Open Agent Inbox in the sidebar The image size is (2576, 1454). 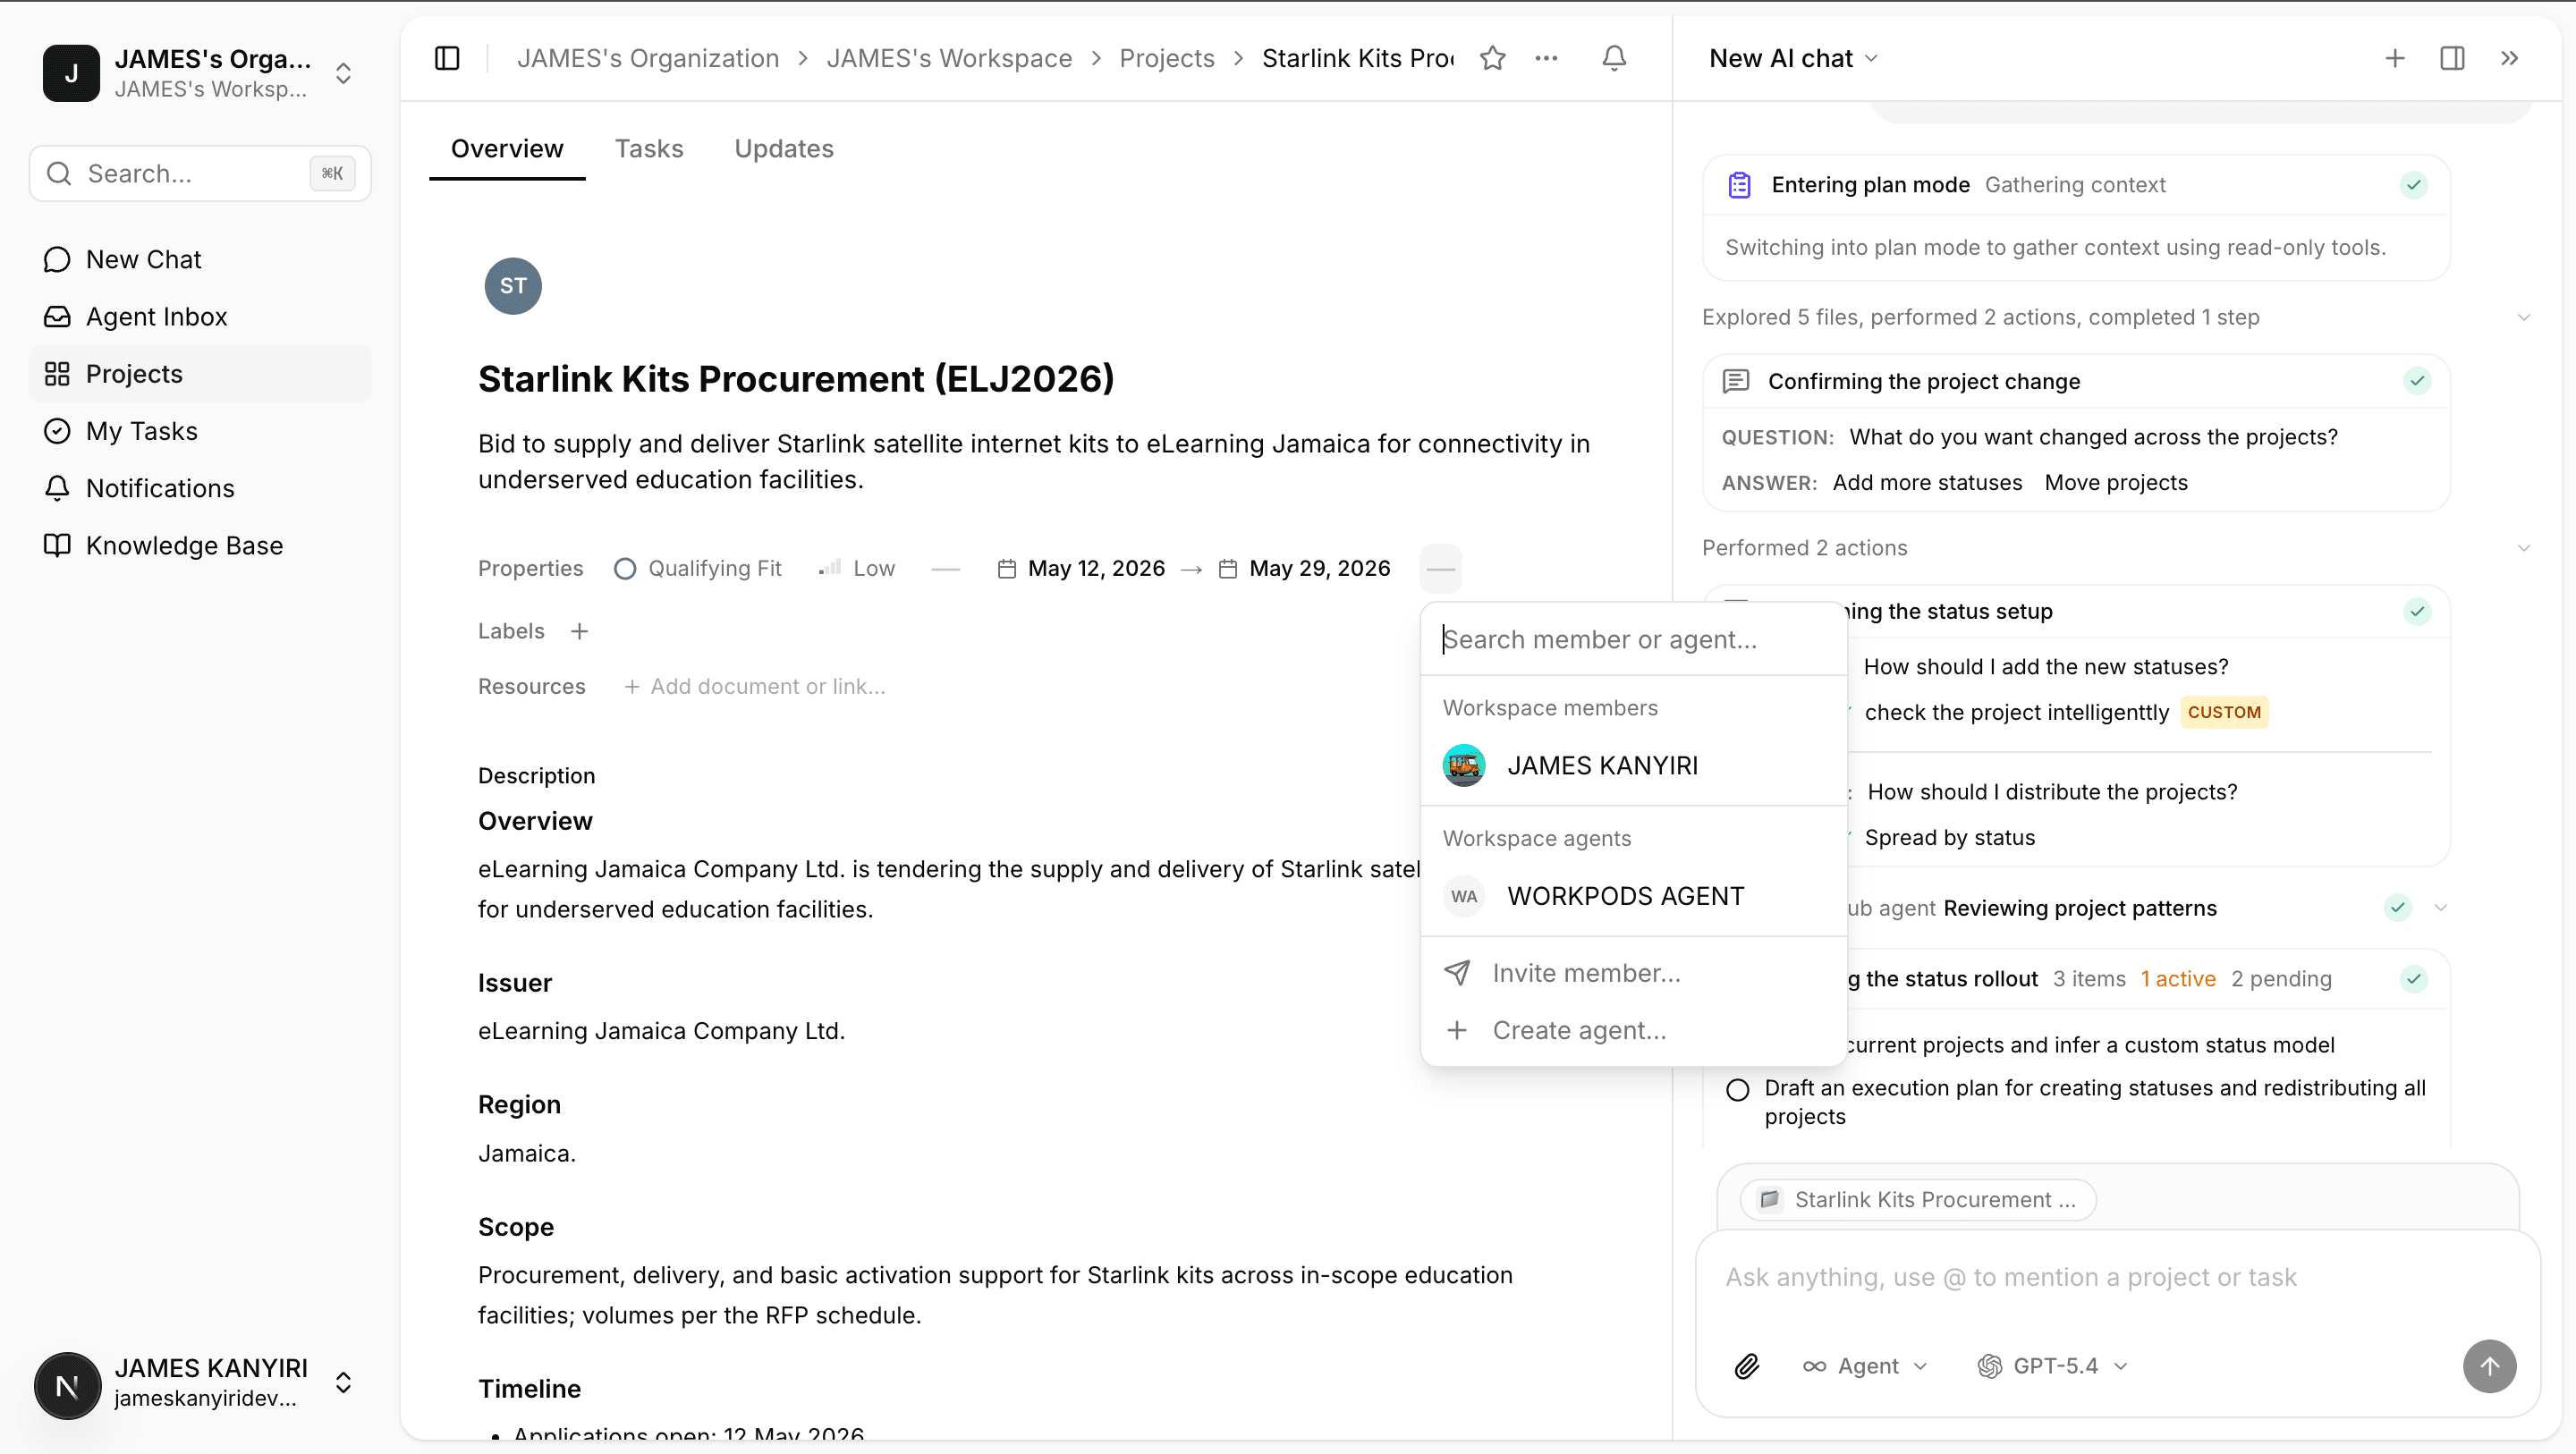click(x=200, y=316)
